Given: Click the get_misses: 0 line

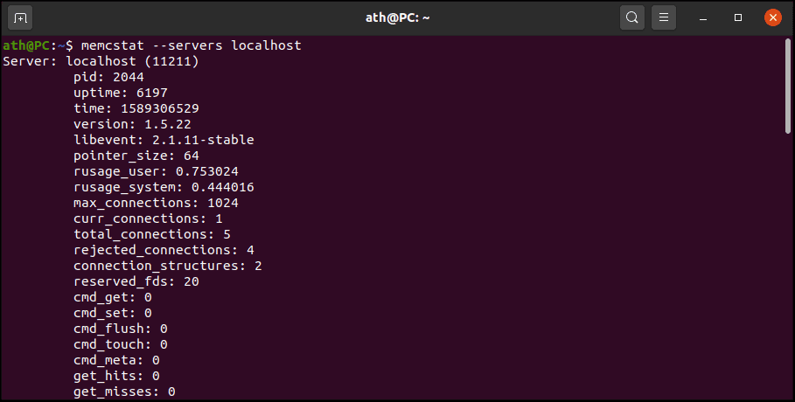Looking at the screenshot, I should click(124, 391).
